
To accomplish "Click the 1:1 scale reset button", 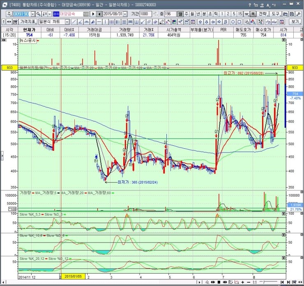I will 255,282.
